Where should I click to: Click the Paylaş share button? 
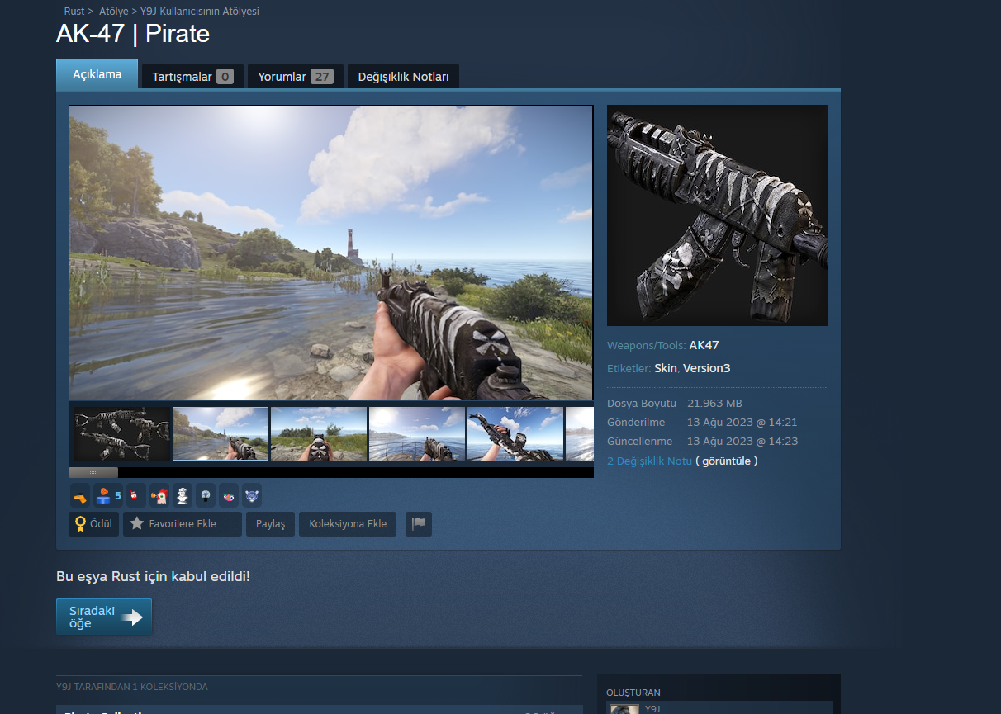(x=270, y=523)
